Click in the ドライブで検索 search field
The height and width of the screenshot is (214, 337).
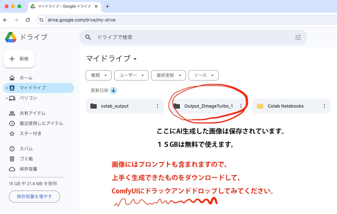[132, 37]
